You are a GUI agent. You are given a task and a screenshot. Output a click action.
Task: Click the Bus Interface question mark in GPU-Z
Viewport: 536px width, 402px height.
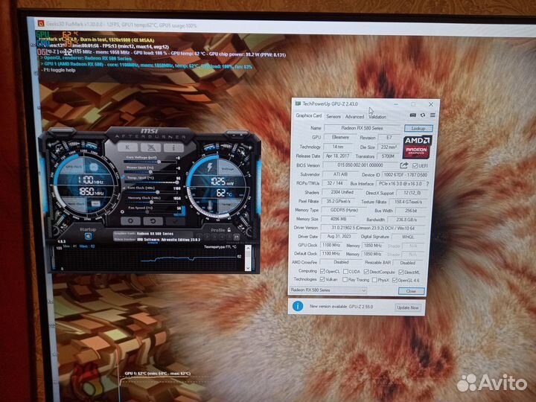click(427, 184)
